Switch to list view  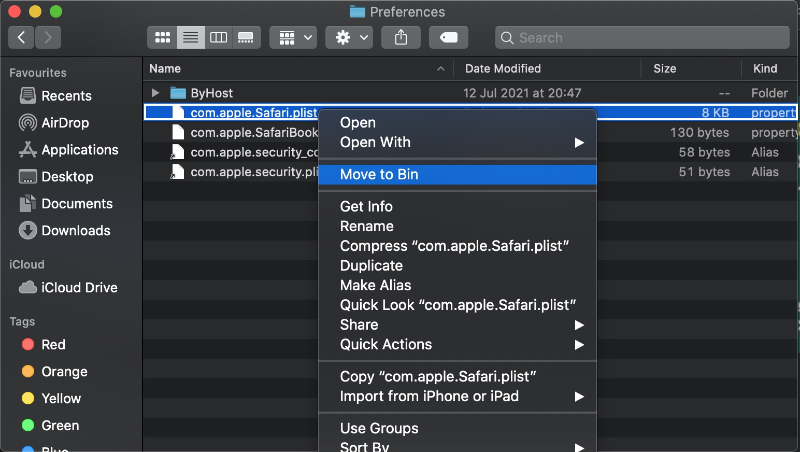pos(191,37)
